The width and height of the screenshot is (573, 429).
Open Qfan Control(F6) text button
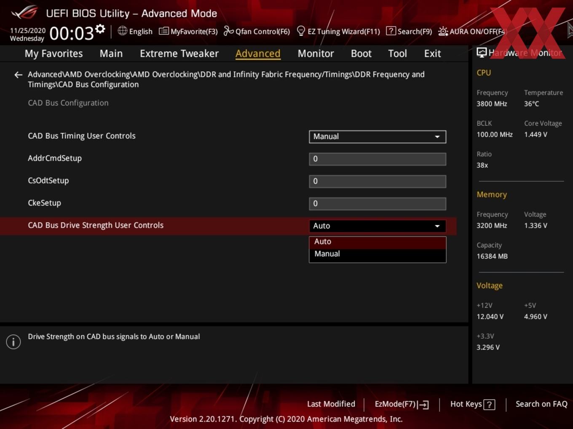coord(262,32)
